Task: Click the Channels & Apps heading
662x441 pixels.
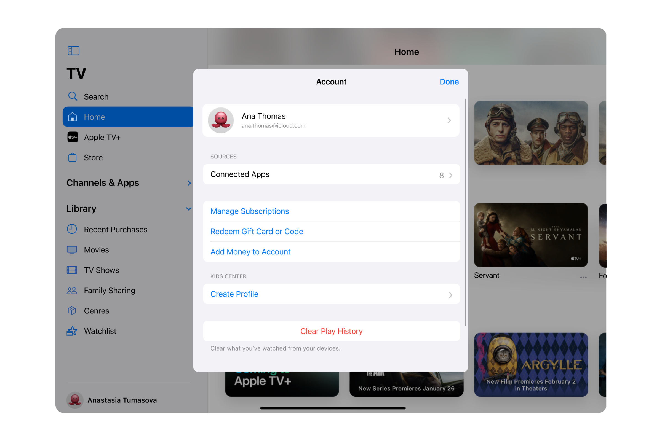Action: 103,183
